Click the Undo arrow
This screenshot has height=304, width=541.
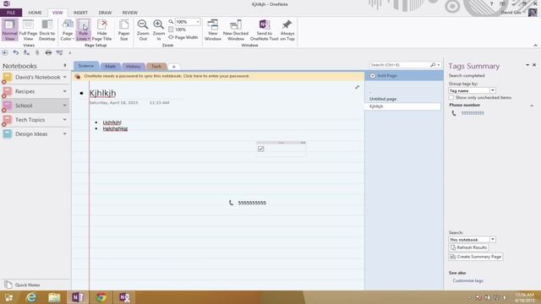[x=16, y=52]
